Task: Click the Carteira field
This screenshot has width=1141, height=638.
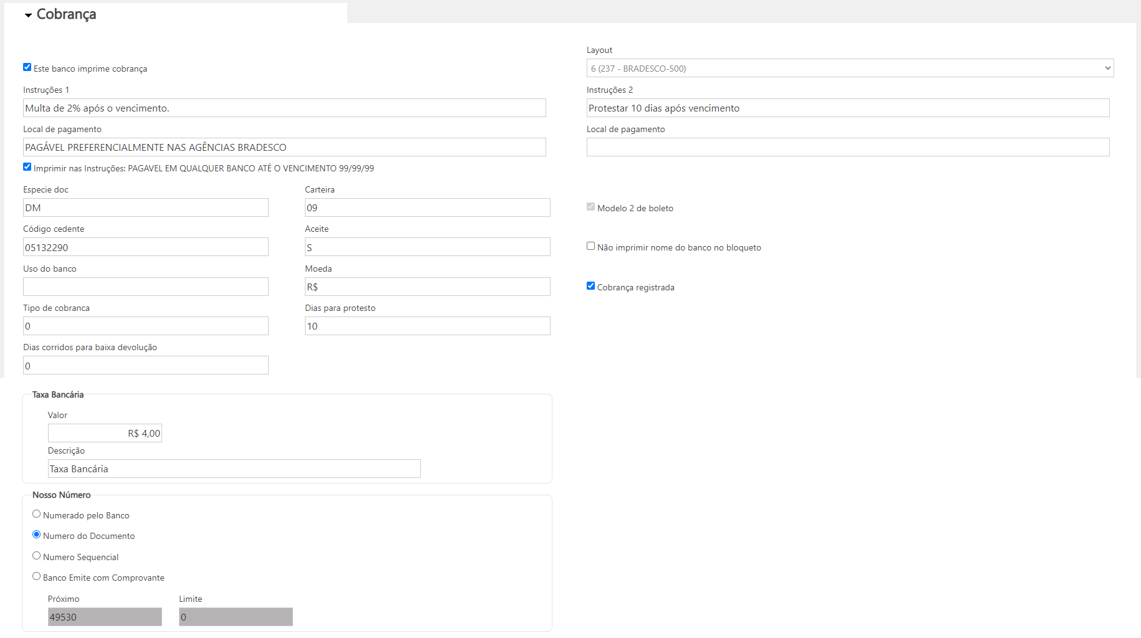Action: 428,207
